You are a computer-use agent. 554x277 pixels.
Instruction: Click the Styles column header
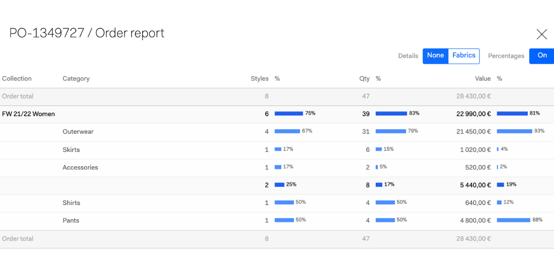(259, 78)
